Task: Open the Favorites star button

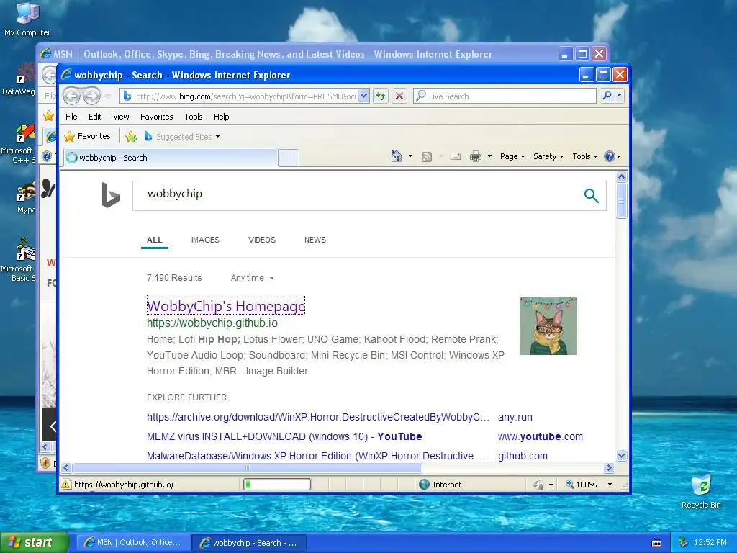Action: point(87,136)
